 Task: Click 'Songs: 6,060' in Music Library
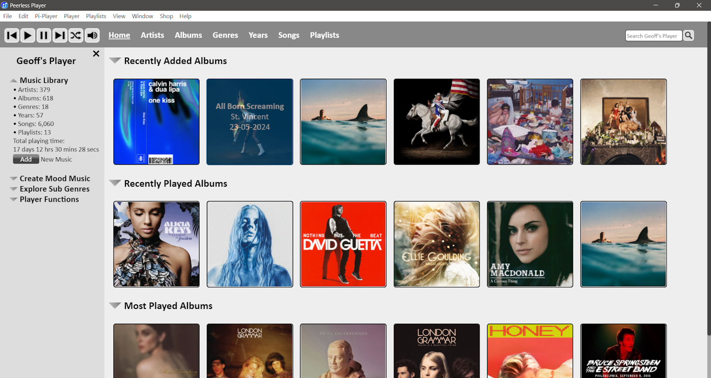pyautogui.click(x=36, y=124)
